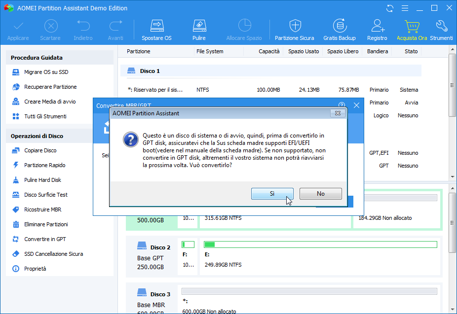The width and height of the screenshot is (457, 314).
Task: Click the Indietro undo icon
Action: (83, 30)
